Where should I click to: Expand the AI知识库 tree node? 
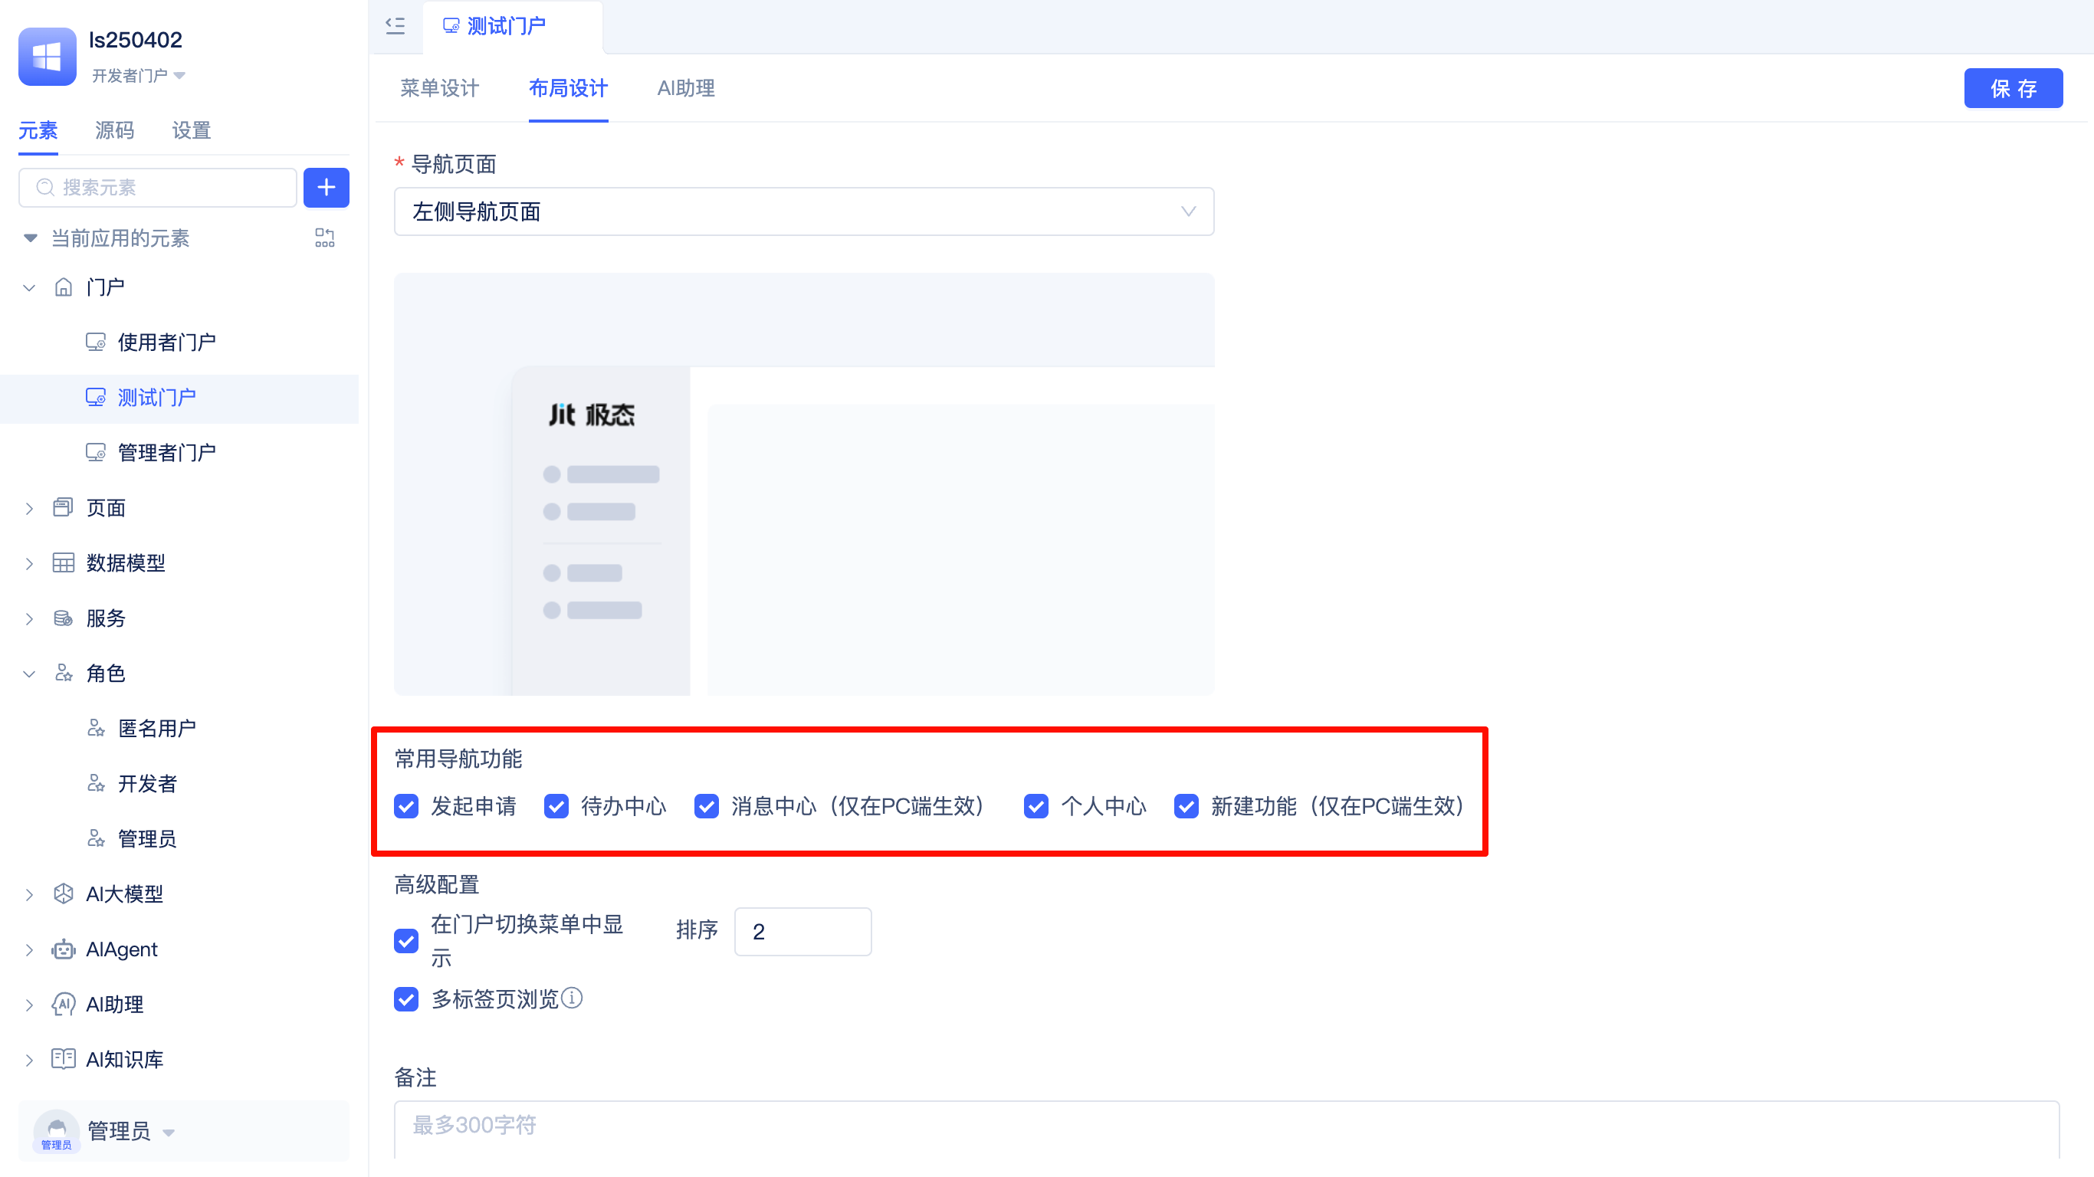pyautogui.click(x=29, y=1061)
